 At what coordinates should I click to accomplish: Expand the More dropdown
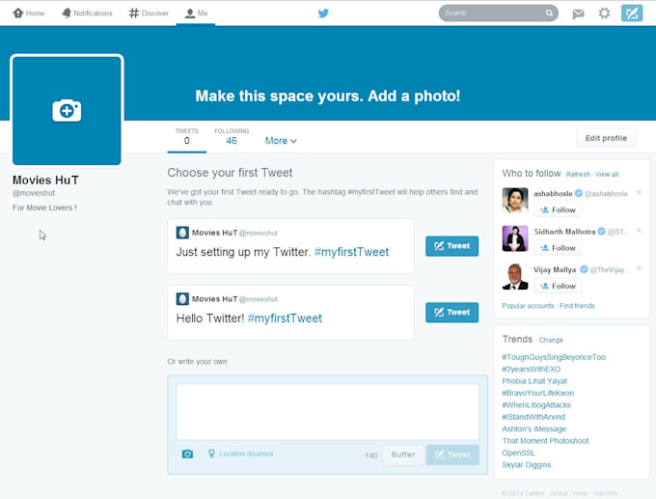click(281, 141)
